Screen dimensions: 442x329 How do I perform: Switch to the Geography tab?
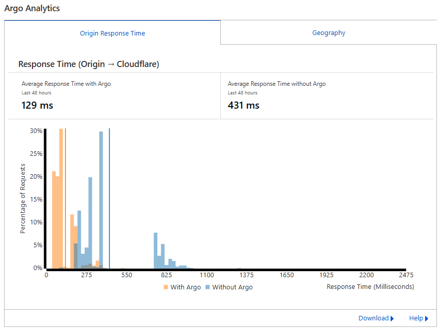[x=329, y=32]
